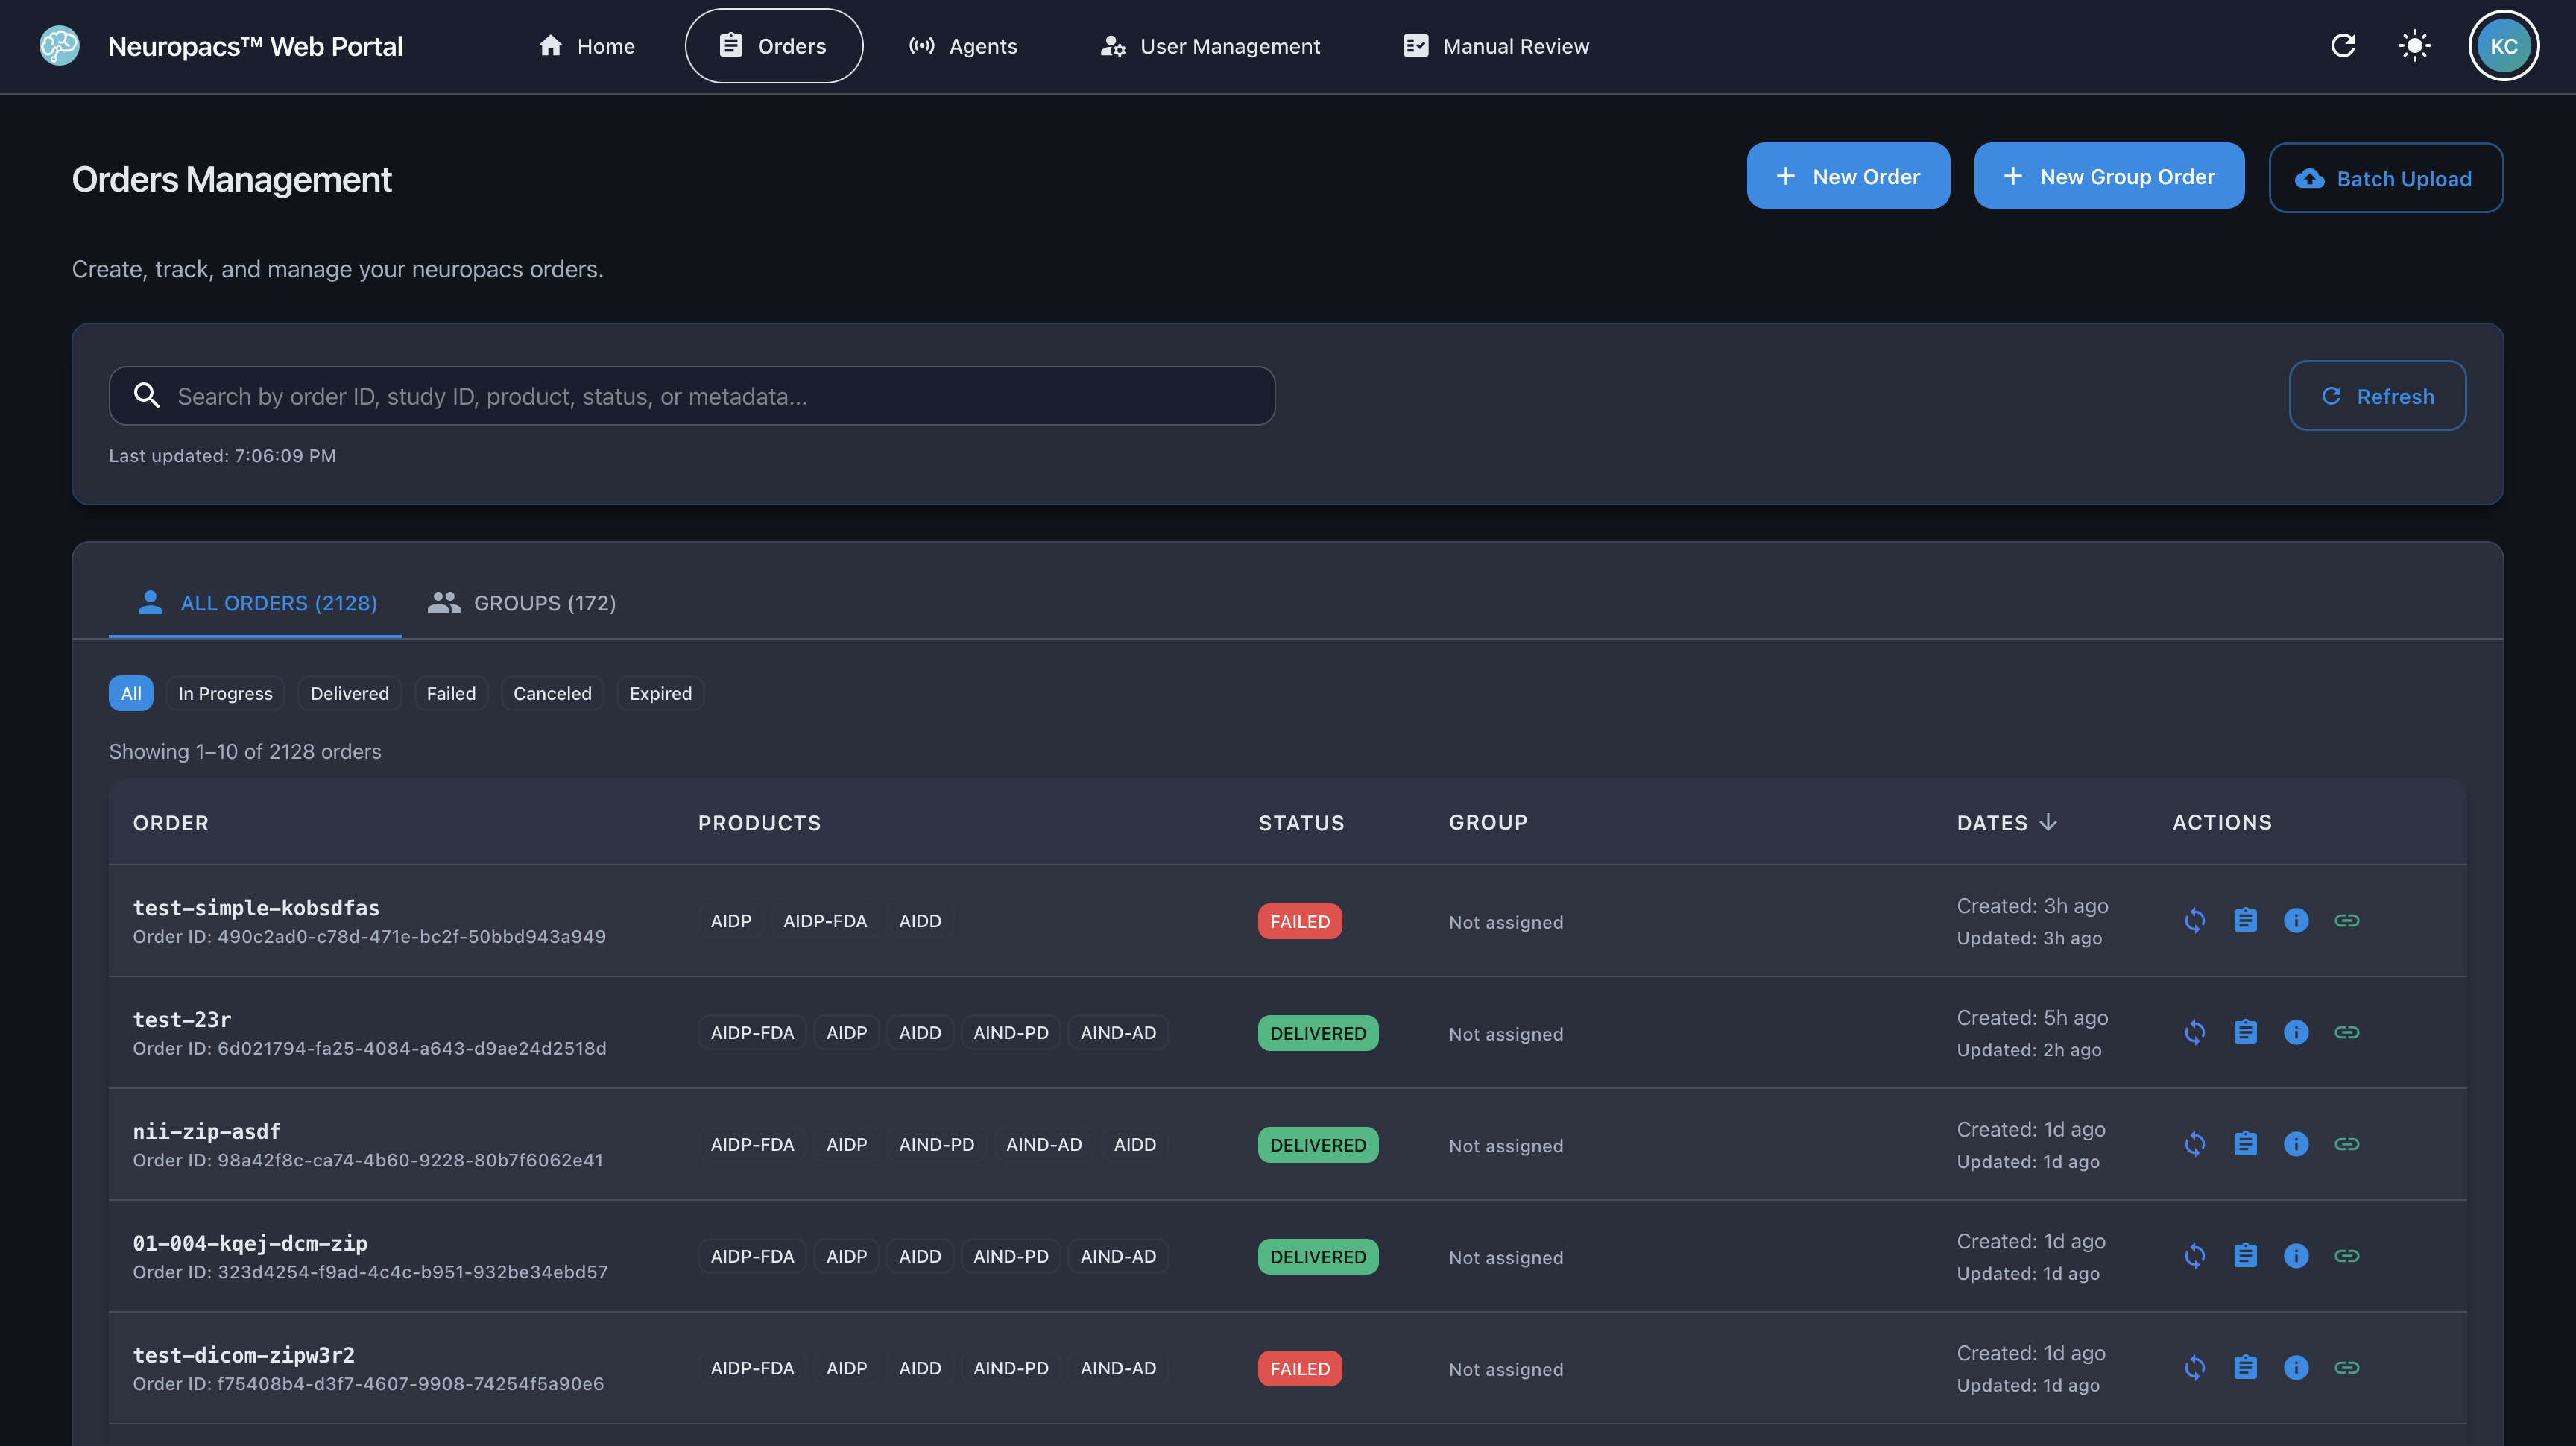
Task: Click the FAILED status badge of test-simple-kobsdfas
Action: click(1300, 921)
